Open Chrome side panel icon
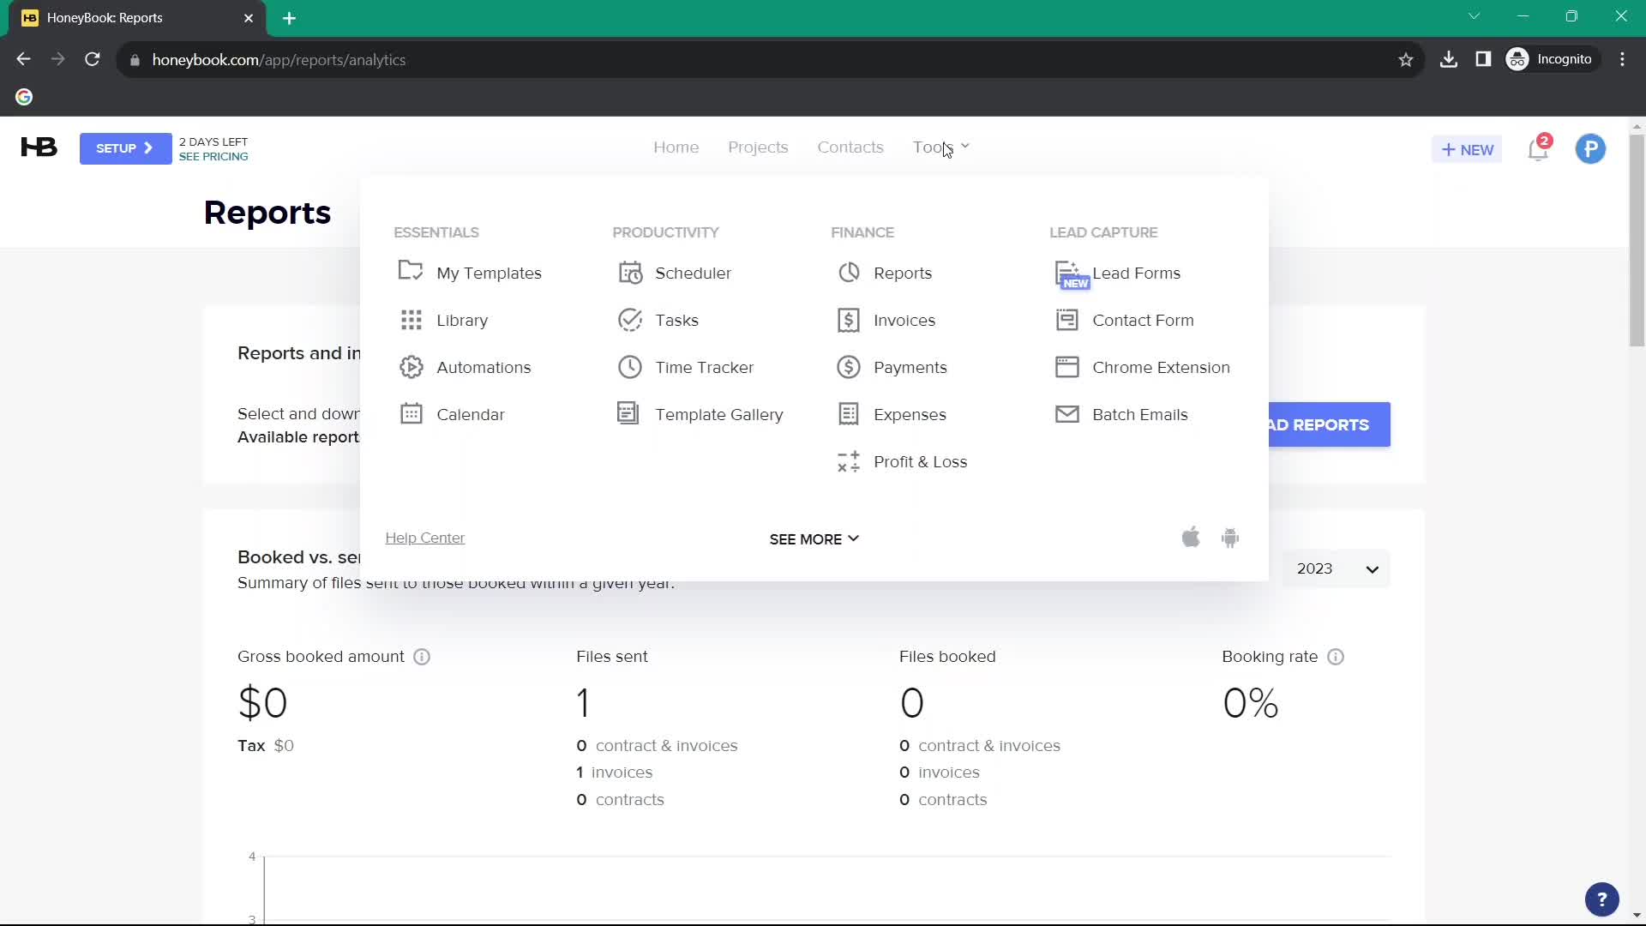 (x=1483, y=59)
